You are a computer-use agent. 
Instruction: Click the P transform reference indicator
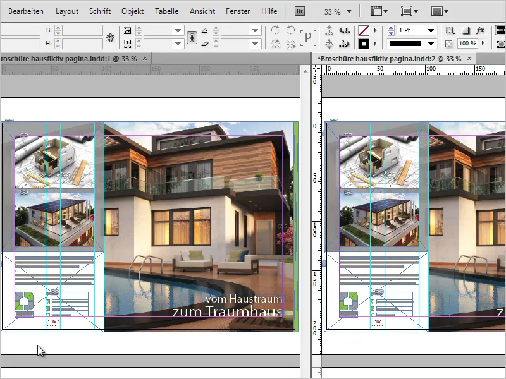click(x=307, y=37)
